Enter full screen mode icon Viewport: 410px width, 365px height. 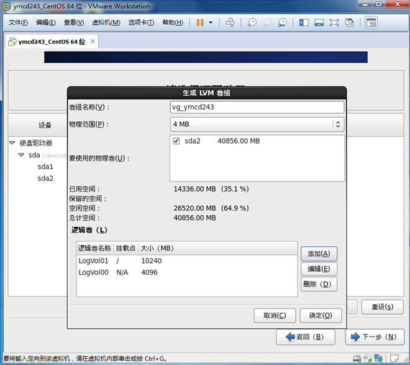pos(334,22)
